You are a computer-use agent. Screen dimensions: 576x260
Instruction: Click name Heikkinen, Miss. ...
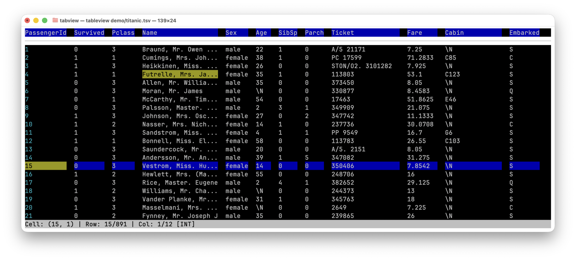(180, 66)
